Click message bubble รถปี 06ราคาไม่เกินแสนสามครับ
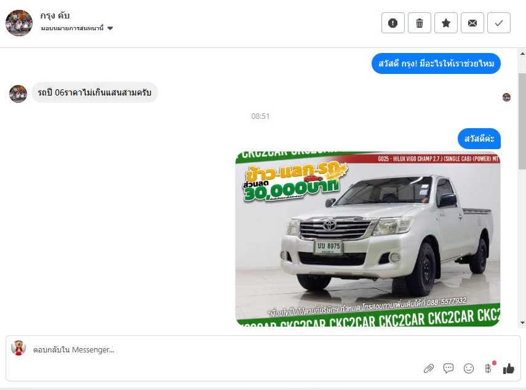This screenshot has height=390, width=526. point(95,92)
